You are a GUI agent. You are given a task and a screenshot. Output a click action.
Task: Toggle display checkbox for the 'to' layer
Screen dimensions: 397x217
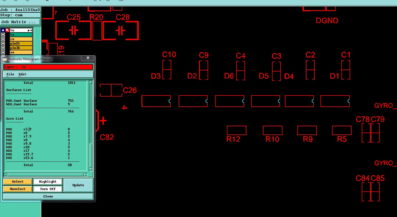point(3,30)
